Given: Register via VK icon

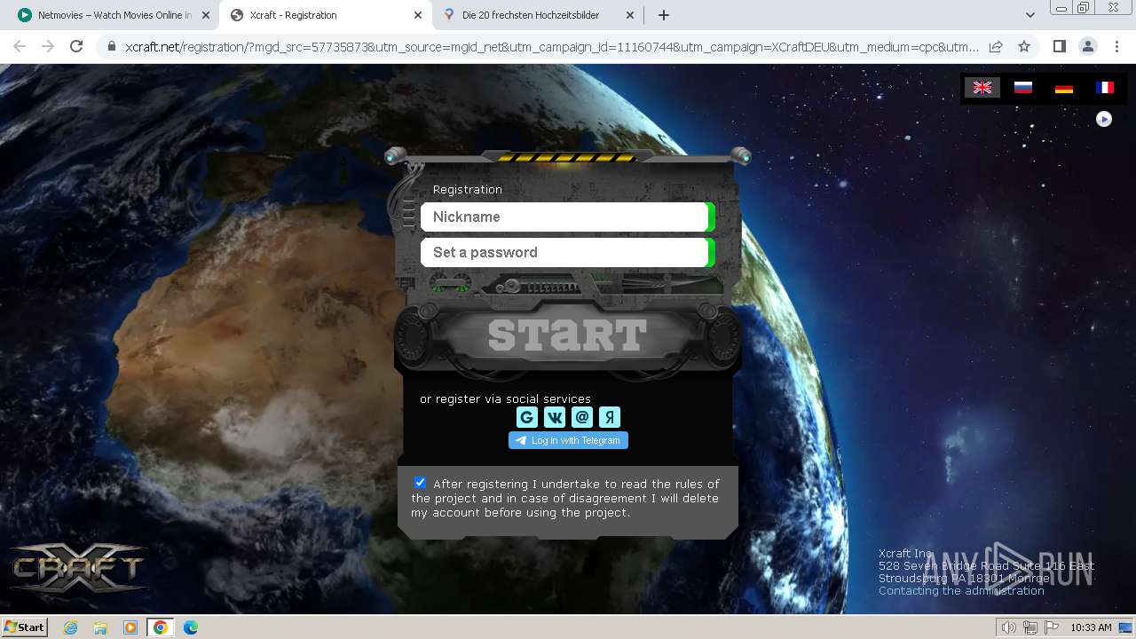Looking at the screenshot, I should tap(555, 417).
